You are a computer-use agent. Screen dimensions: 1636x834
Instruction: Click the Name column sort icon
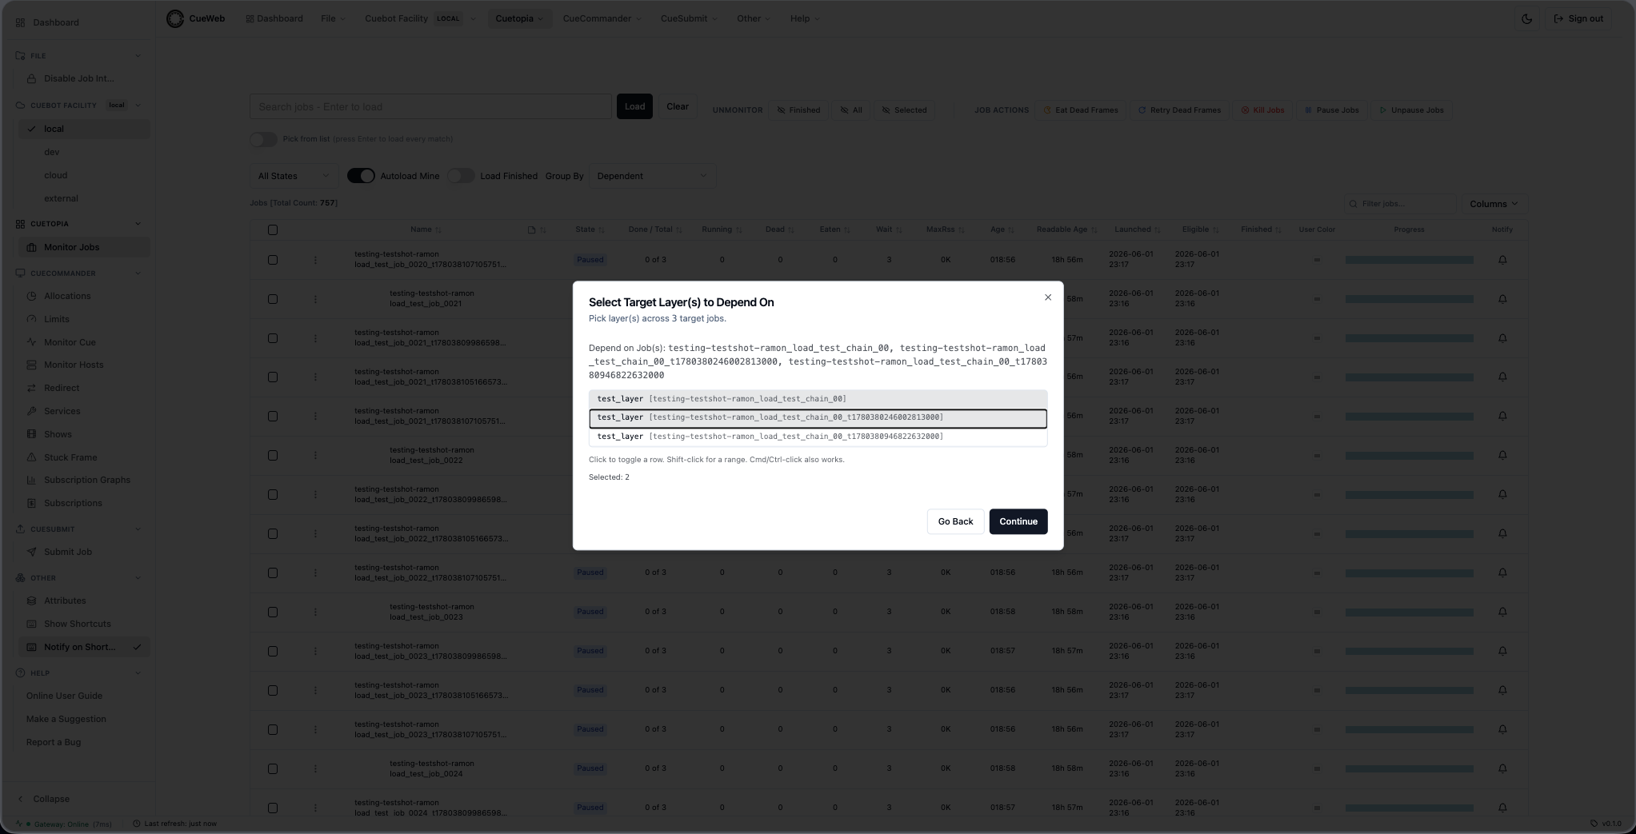click(438, 230)
